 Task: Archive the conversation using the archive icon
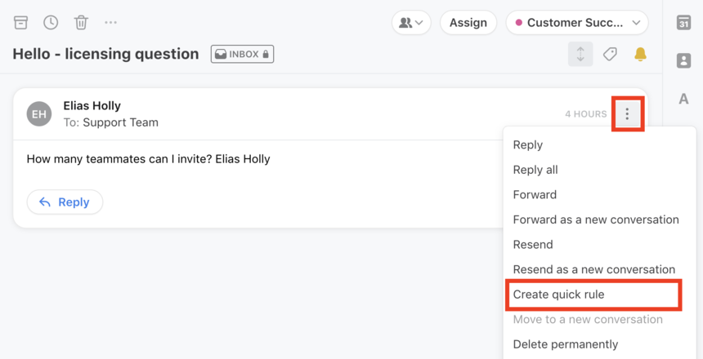20,22
